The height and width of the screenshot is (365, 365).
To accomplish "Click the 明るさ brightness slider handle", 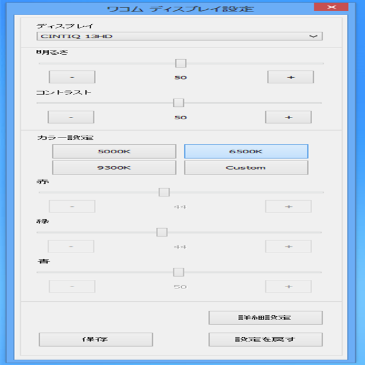I will [x=181, y=63].
